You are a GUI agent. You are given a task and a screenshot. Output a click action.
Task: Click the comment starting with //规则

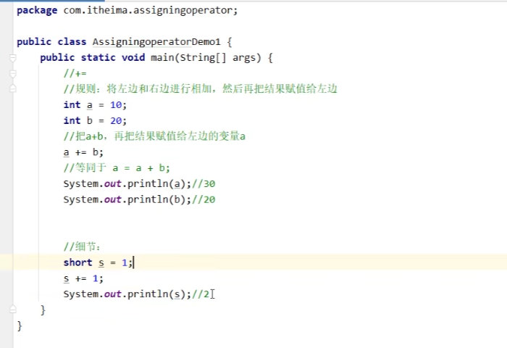(200, 88)
